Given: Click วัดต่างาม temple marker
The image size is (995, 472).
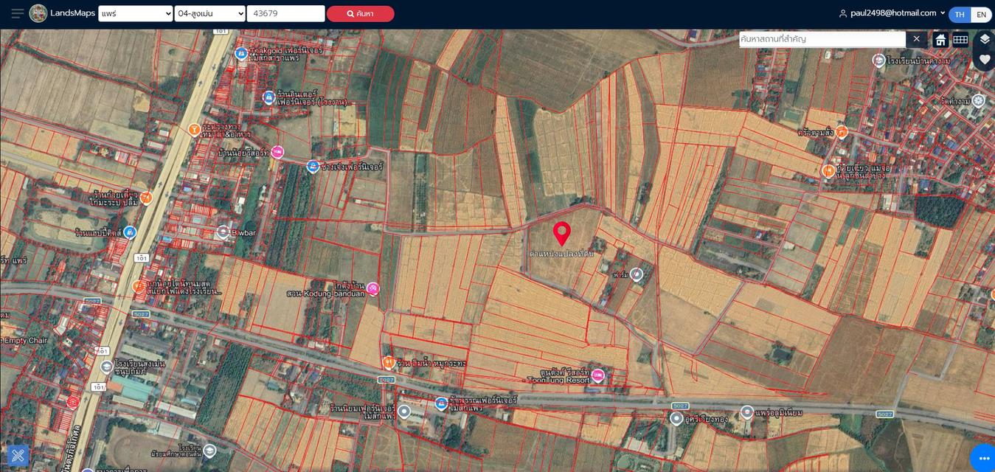Looking at the screenshot, I should 979,100.
